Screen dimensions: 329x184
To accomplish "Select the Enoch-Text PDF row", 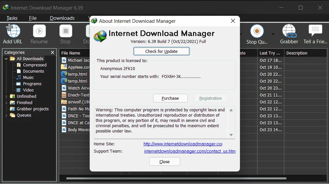I will pos(79,95).
